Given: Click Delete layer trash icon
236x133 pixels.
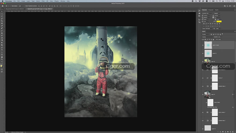Looking at the screenshot, I should coord(233,132).
